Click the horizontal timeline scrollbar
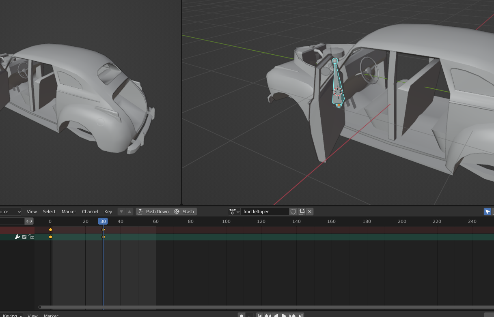 [244, 307]
